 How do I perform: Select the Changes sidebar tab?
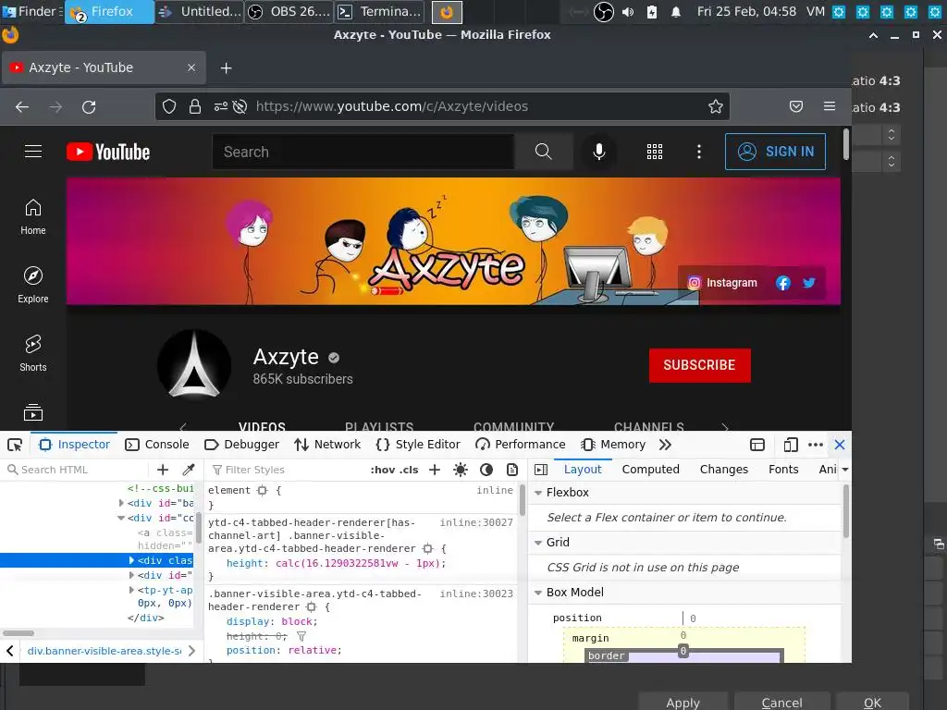723,469
